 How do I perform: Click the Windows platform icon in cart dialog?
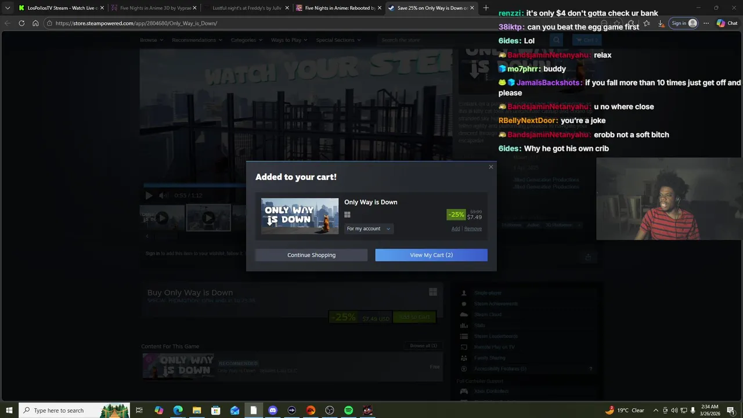point(347,215)
